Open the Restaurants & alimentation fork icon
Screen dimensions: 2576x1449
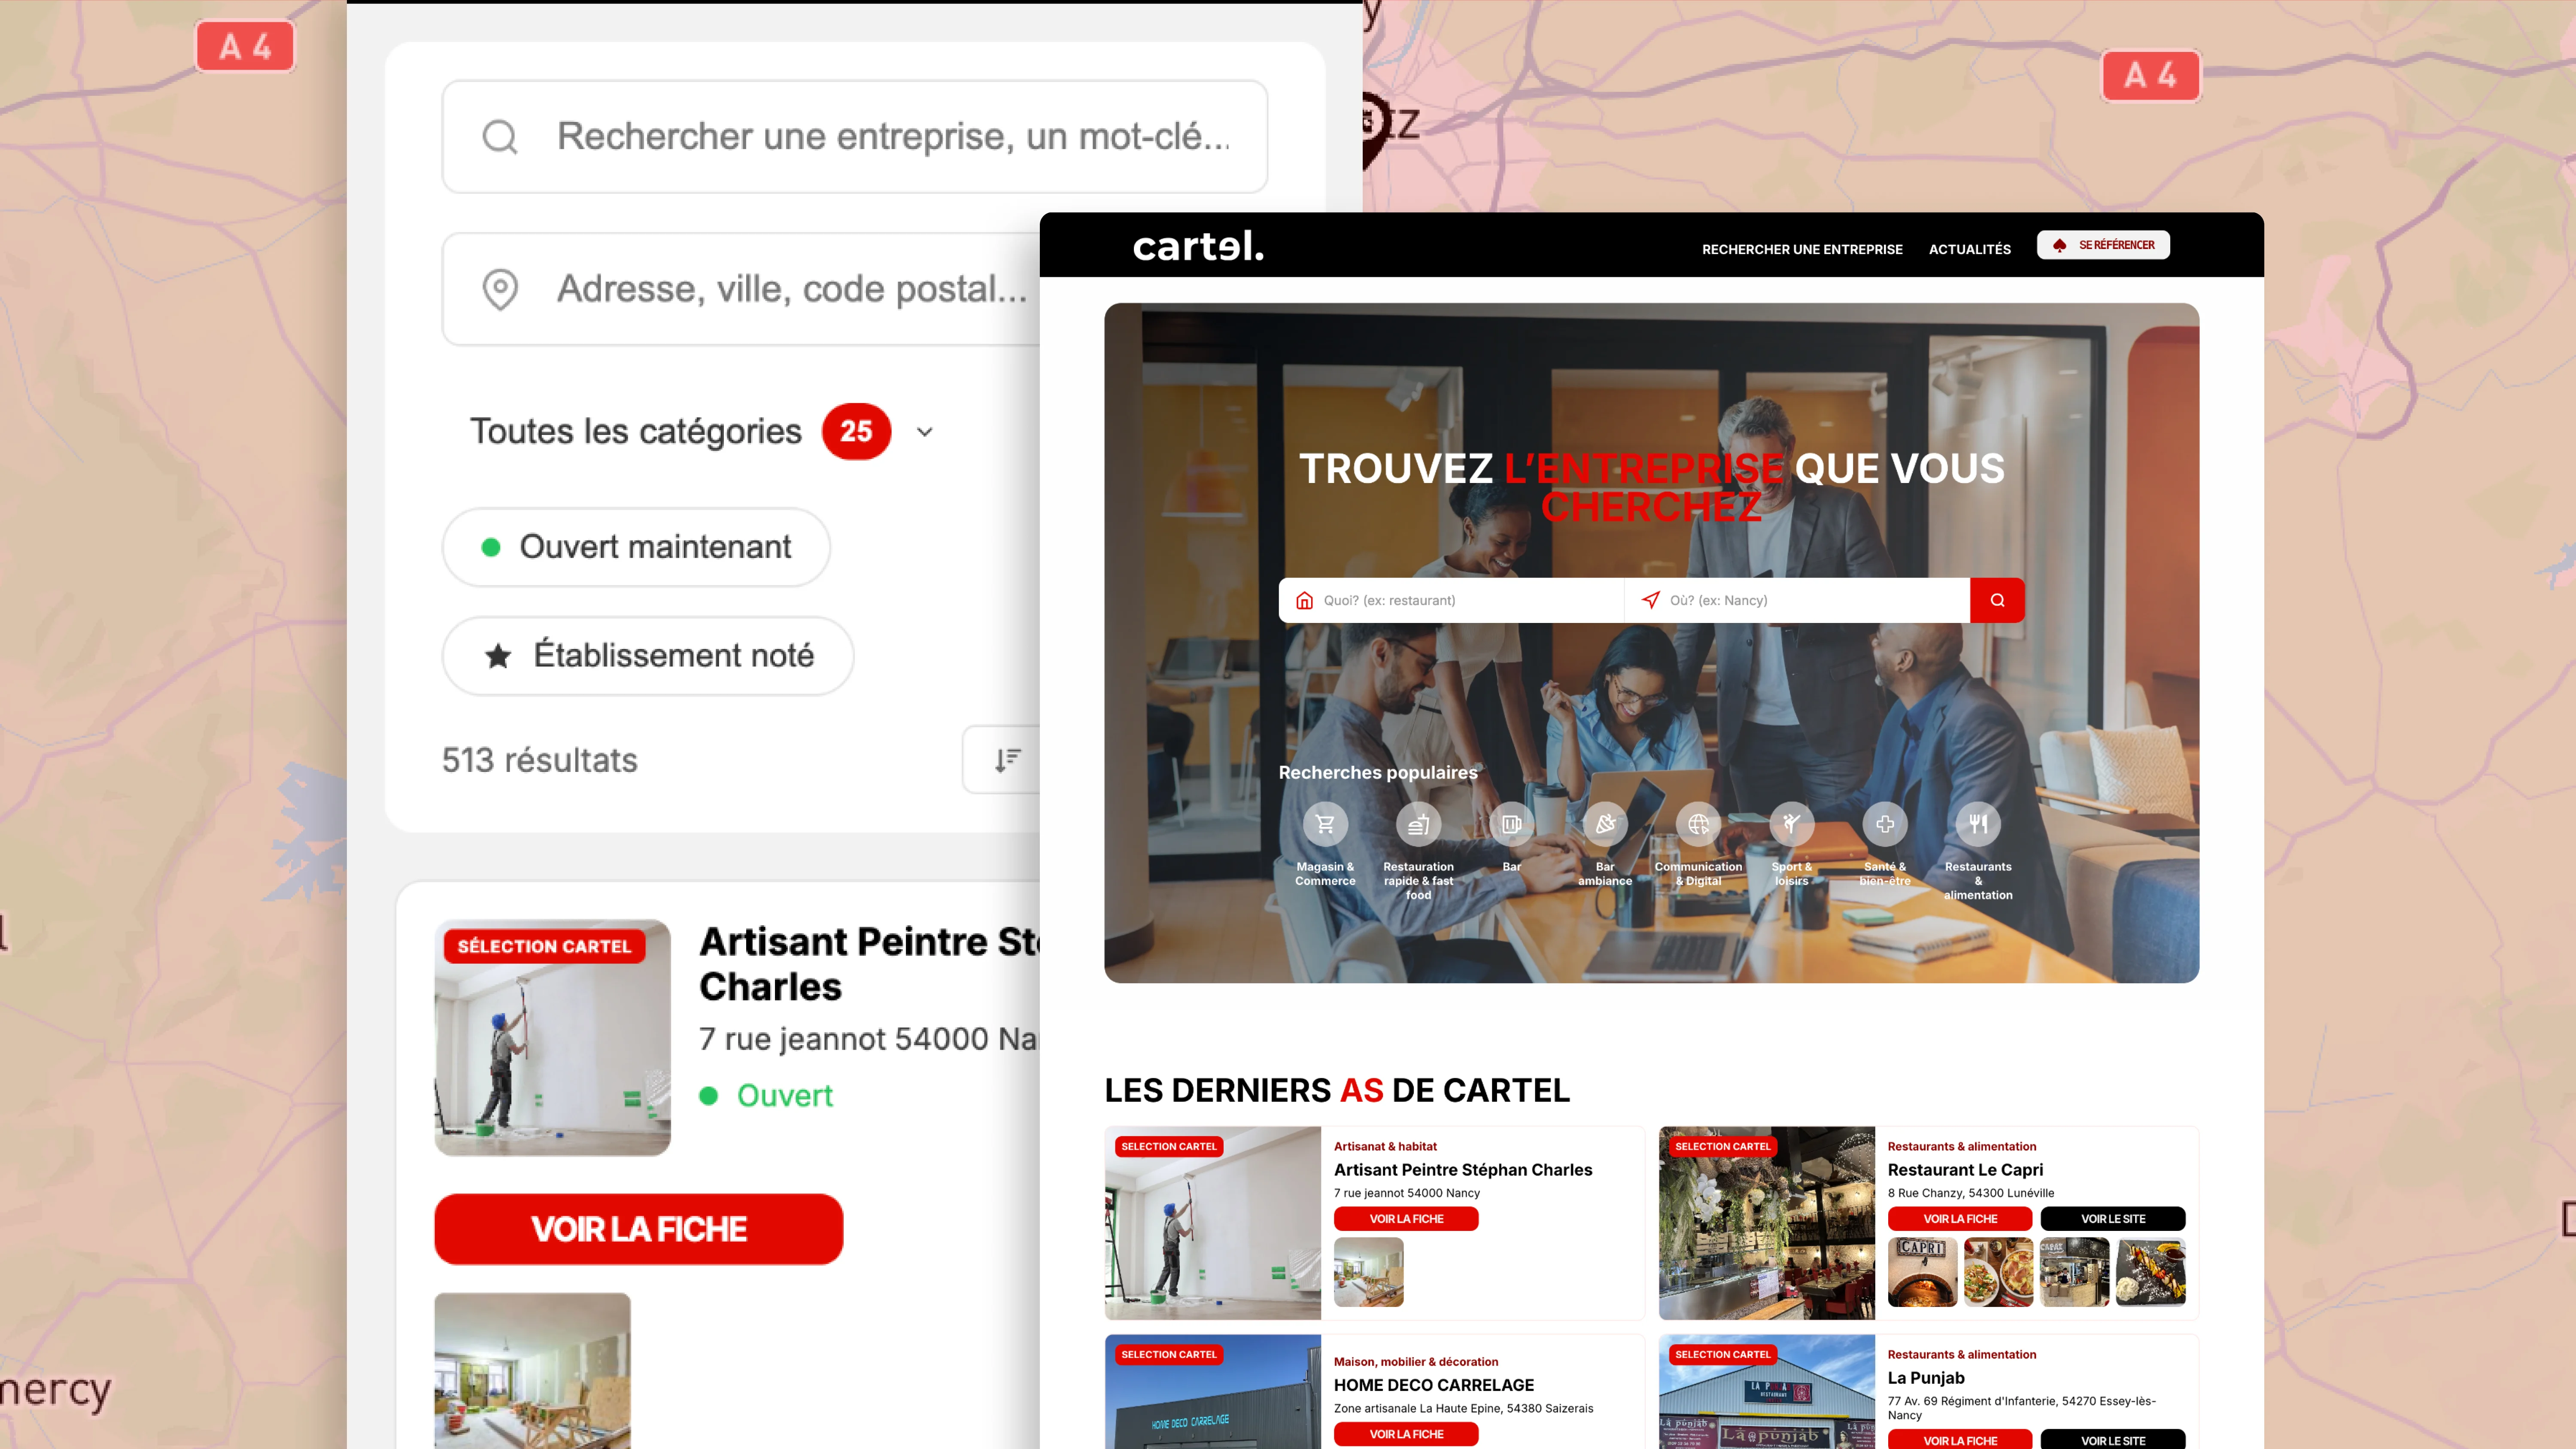click(1978, 824)
